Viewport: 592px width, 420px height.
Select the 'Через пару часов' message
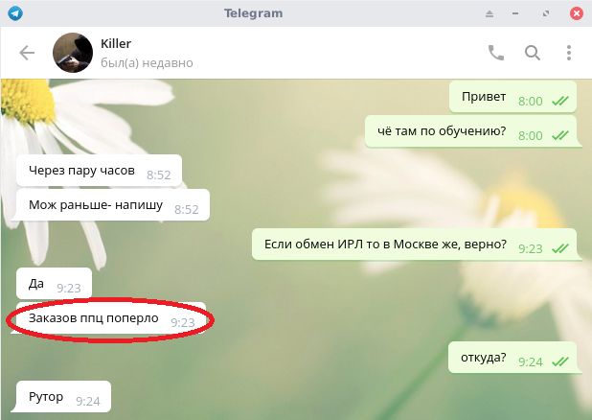point(99,171)
